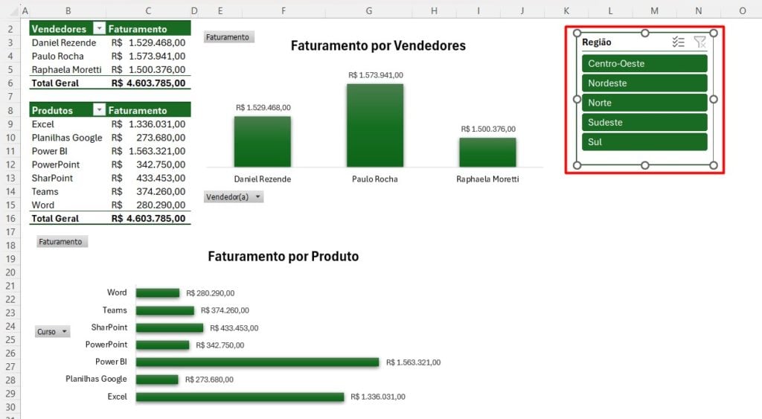762x419 pixels.
Task: Select the Excel product cell
Action: click(x=68, y=124)
